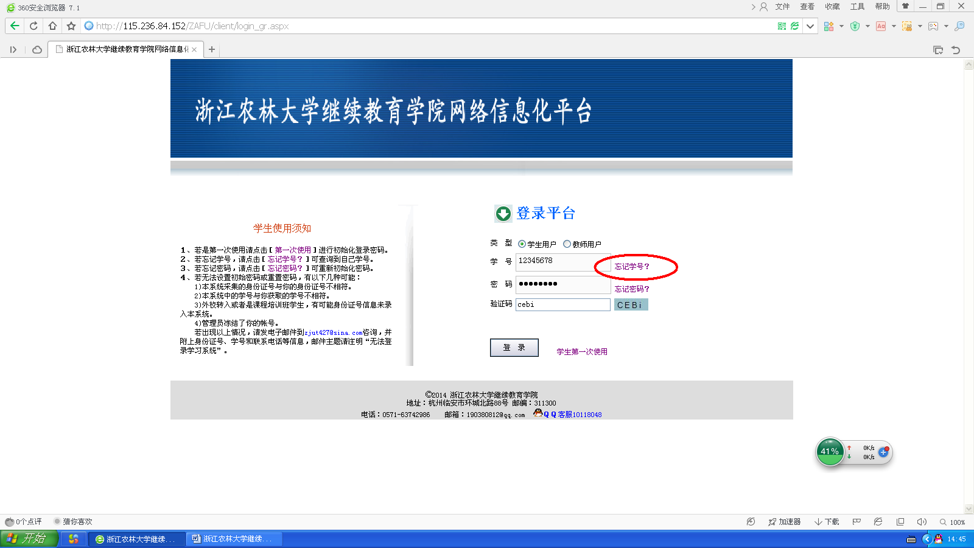Open the flag icon in the status bar
The height and width of the screenshot is (548, 974).
pos(857,522)
